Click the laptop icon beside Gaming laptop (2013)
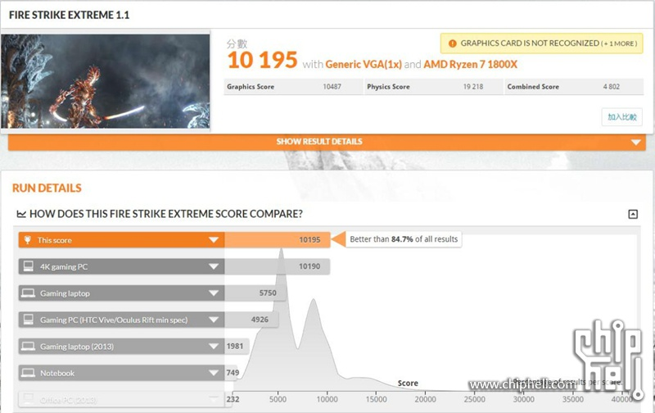The image size is (655, 413). (x=29, y=346)
